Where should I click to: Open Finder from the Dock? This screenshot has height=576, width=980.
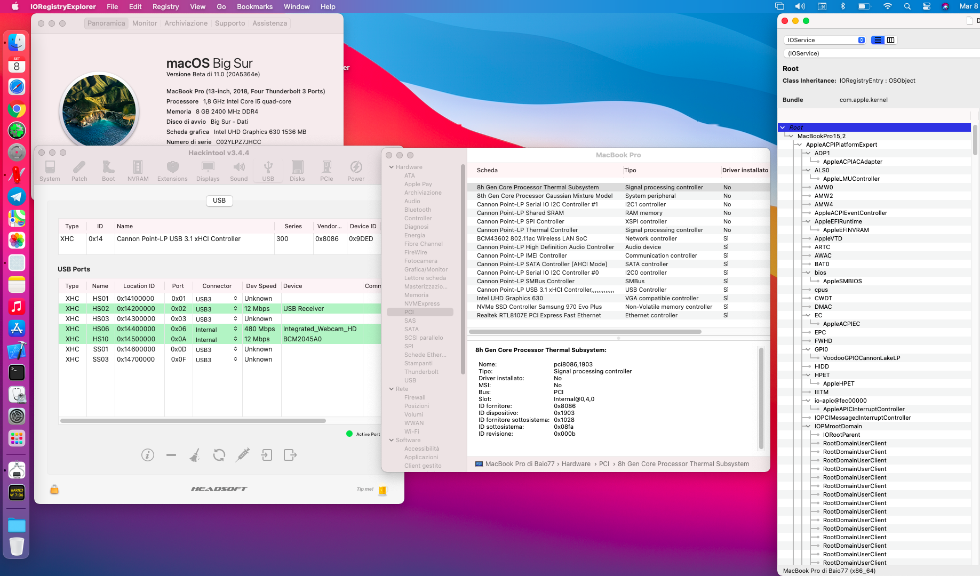[17, 43]
